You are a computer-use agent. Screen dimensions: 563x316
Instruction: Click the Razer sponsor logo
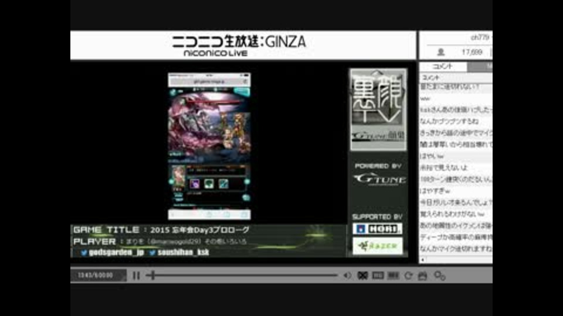tap(377, 246)
